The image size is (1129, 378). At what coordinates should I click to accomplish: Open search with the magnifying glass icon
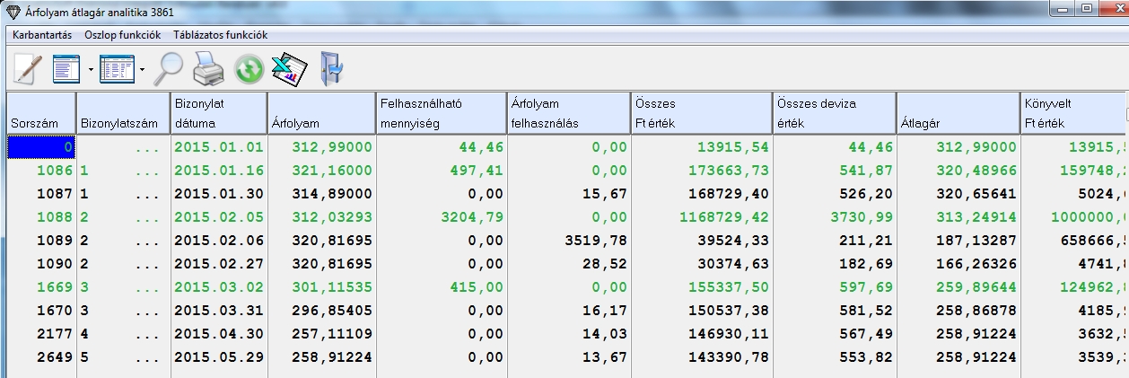[x=168, y=68]
